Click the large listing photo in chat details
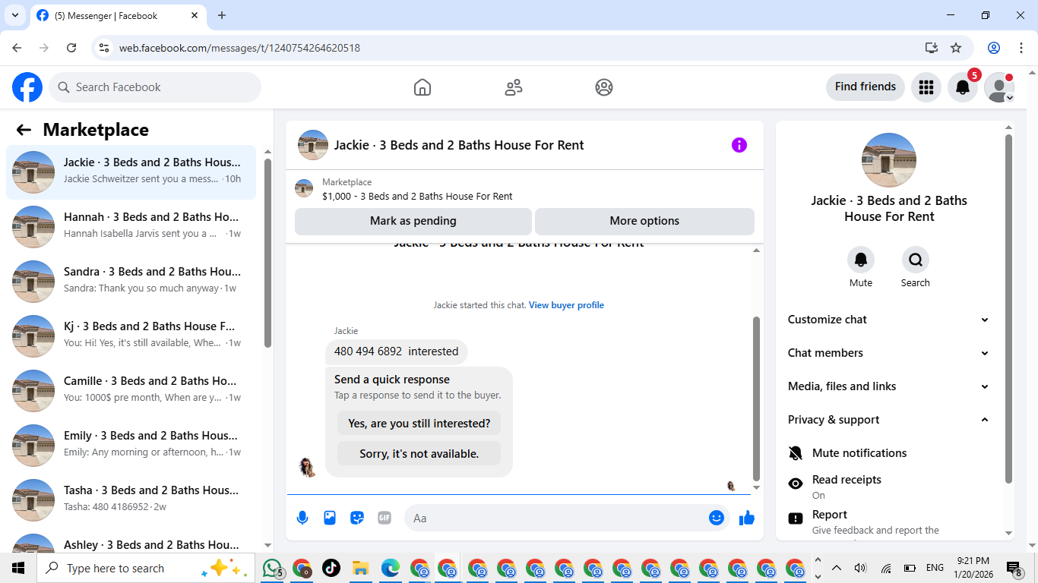The width and height of the screenshot is (1038, 583). 889,160
